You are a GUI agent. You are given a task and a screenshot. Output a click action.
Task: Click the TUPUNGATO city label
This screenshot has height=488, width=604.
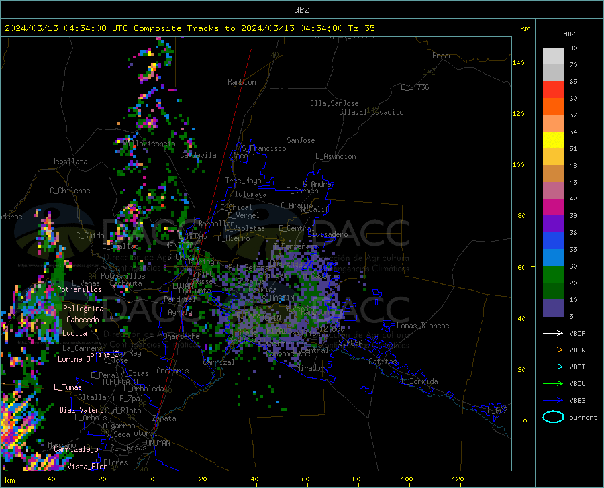coord(120,382)
